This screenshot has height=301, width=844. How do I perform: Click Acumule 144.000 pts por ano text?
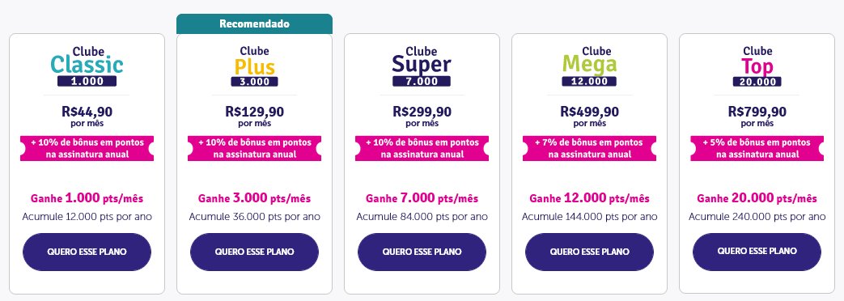pyautogui.click(x=589, y=217)
